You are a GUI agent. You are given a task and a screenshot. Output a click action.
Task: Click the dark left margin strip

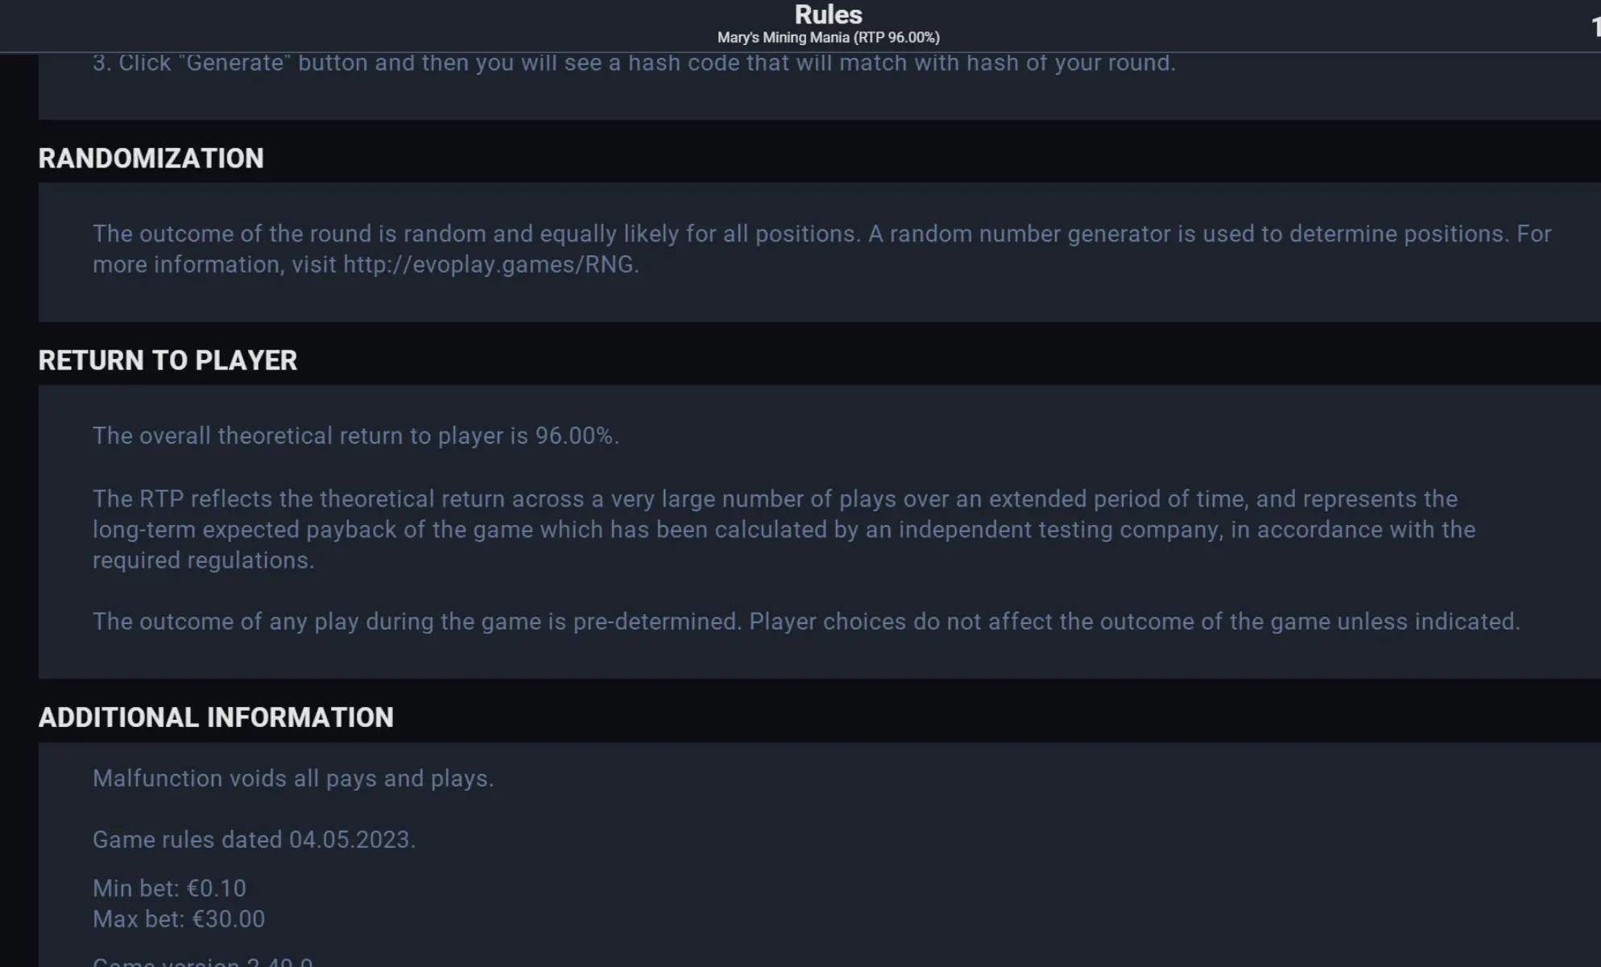pyautogui.click(x=19, y=510)
